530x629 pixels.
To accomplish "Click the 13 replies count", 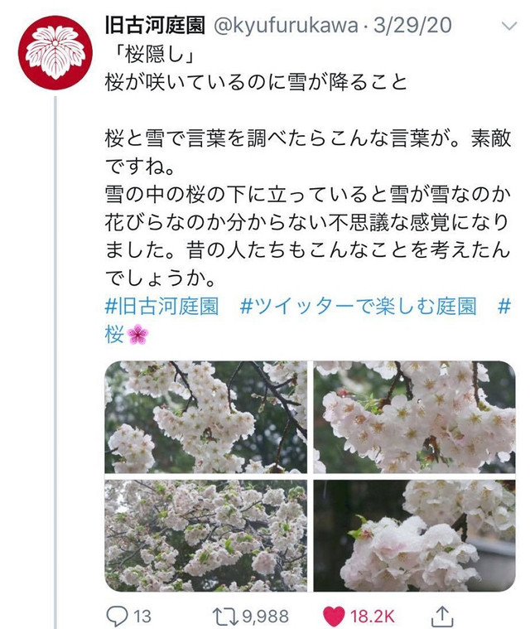I will 142,617.
